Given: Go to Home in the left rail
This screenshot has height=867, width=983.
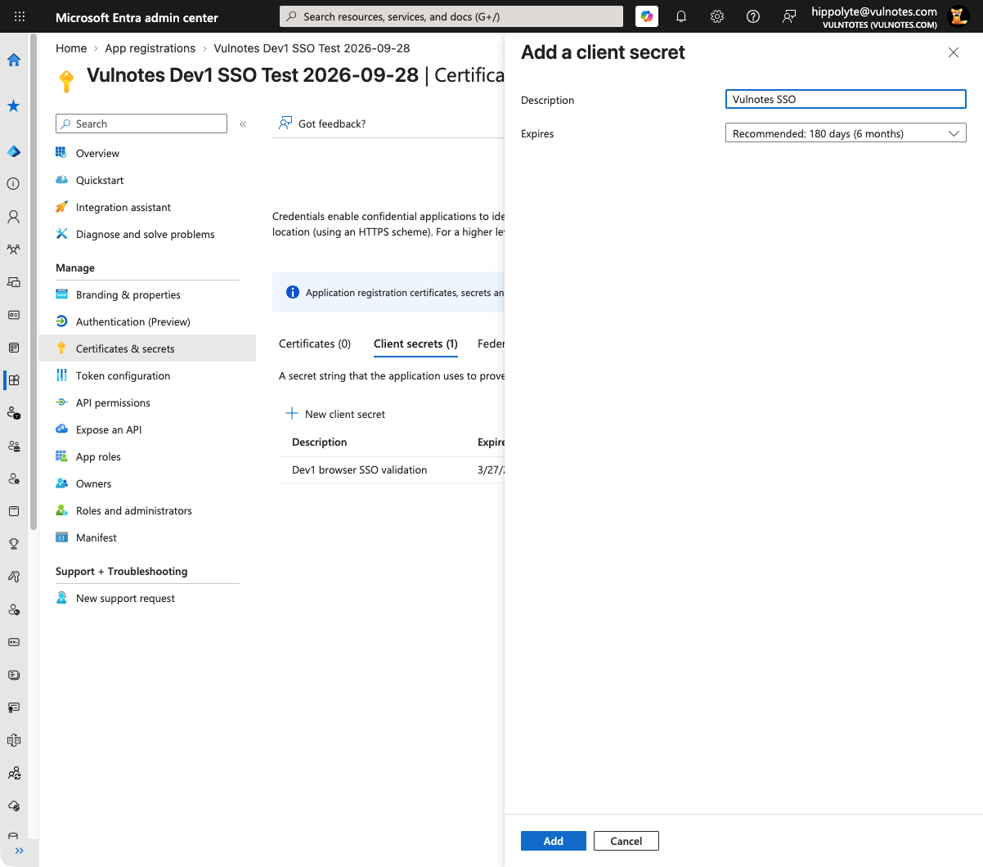Looking at the screenshot, I should click(14, 60).
